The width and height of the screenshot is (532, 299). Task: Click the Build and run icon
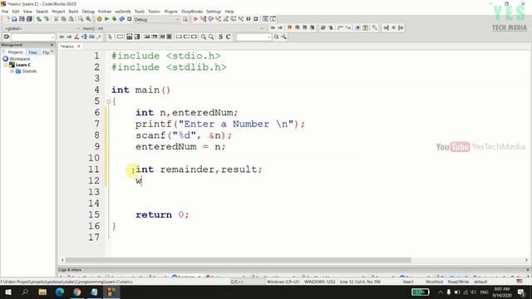pyautogui.click(x=115, y=19)
